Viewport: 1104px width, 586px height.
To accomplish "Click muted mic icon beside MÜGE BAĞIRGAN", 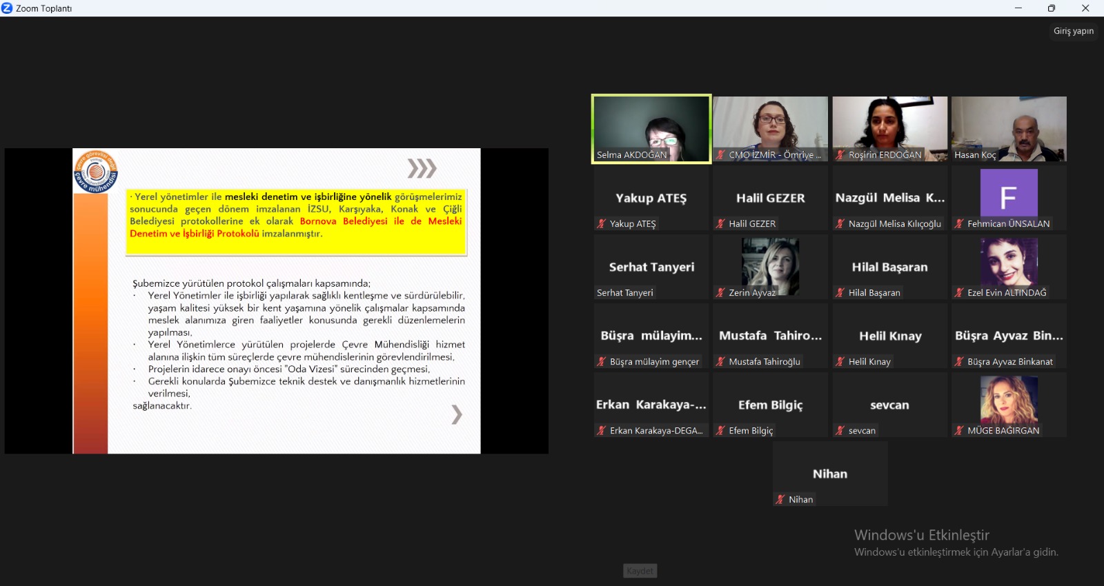I will (x=959, y=430).
